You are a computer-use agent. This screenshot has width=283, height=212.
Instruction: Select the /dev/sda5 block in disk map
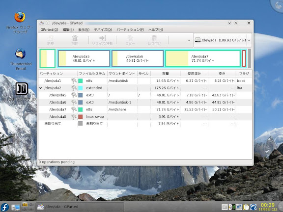coord(84,58)
